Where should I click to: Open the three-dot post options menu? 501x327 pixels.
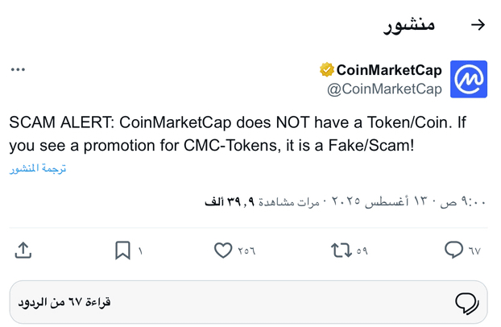point(18,69)
